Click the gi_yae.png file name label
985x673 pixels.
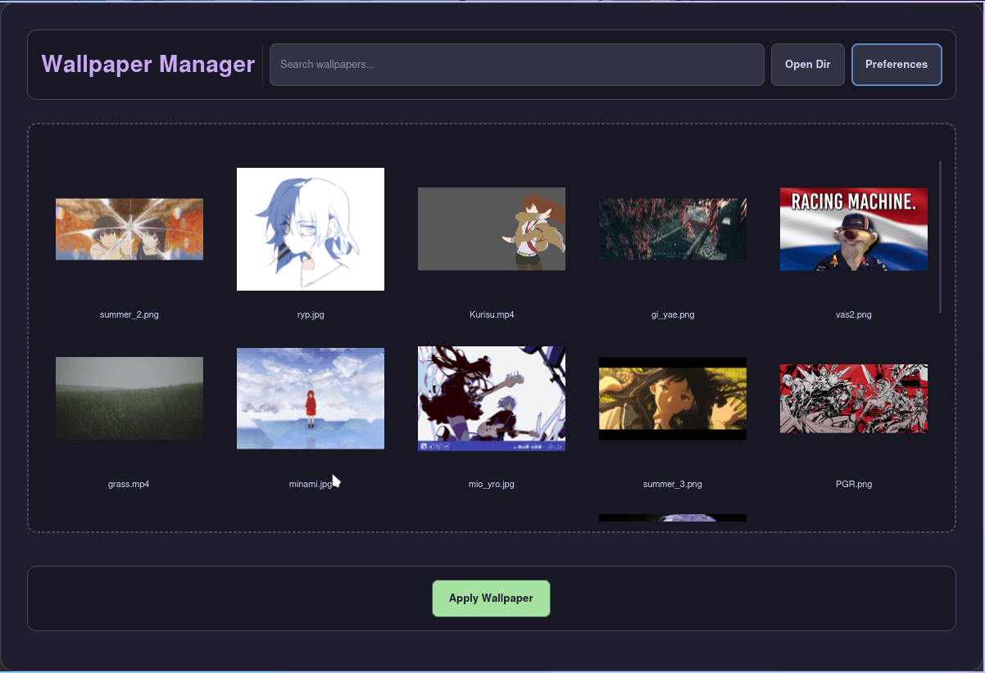(673, 314)
